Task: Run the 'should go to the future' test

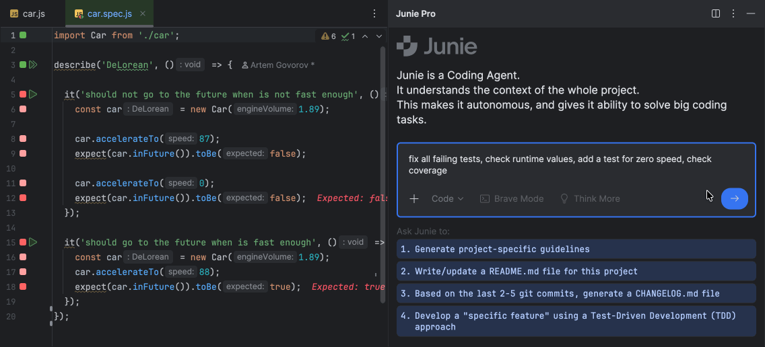Action: pyautogui.click(x=32, y=242)
